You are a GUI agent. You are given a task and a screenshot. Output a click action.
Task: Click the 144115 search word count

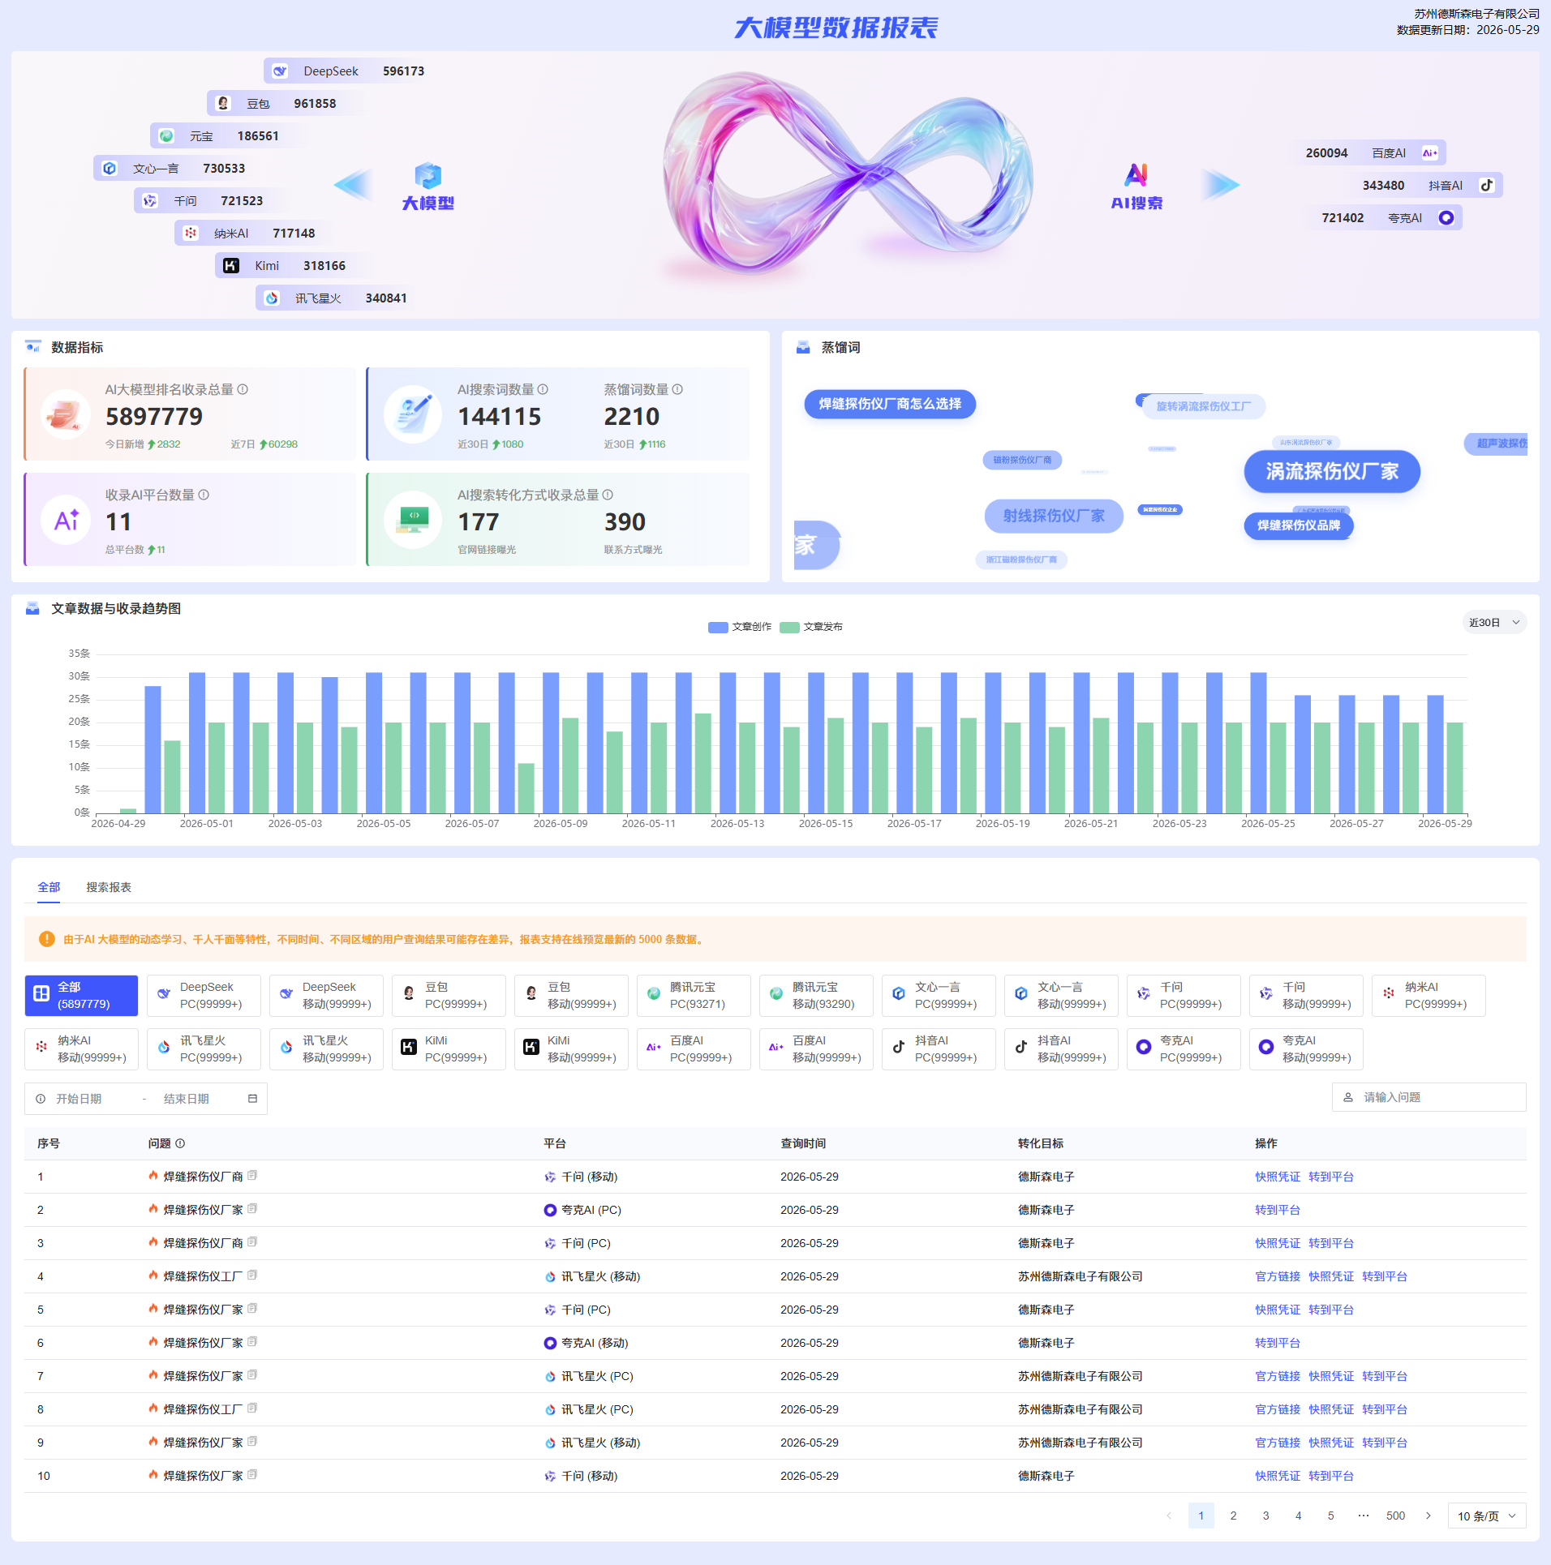499,417
